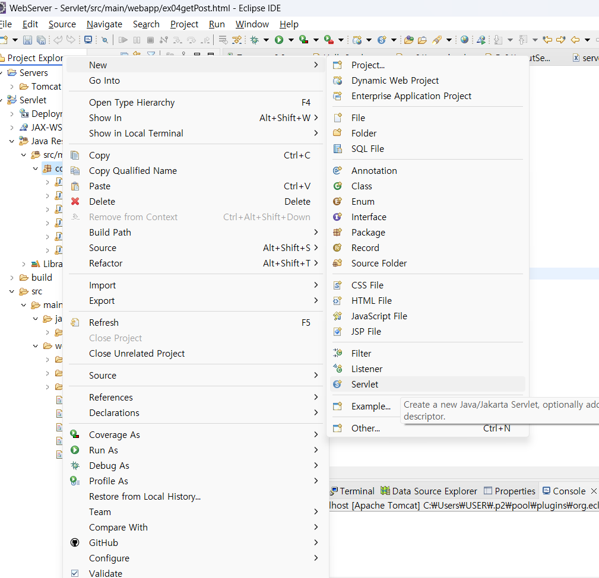
Task: Click Open Type Hierarchy menu entry
Action: click(x=197, y=102)
